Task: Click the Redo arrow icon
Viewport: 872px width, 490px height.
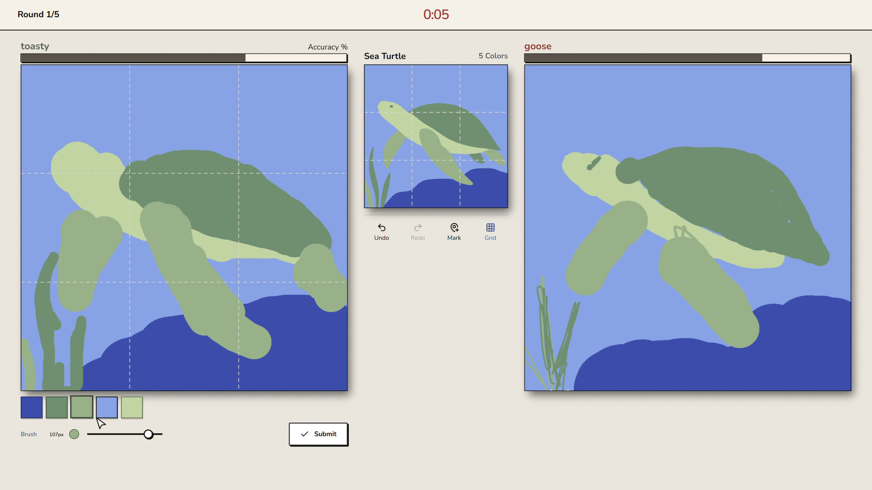Action: click(x=418, y=227)
